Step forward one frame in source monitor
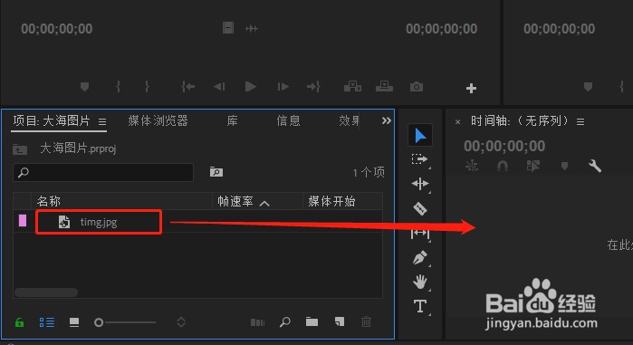Image resolution: width=633 pixels, height=345 pixels. [283, 87]
